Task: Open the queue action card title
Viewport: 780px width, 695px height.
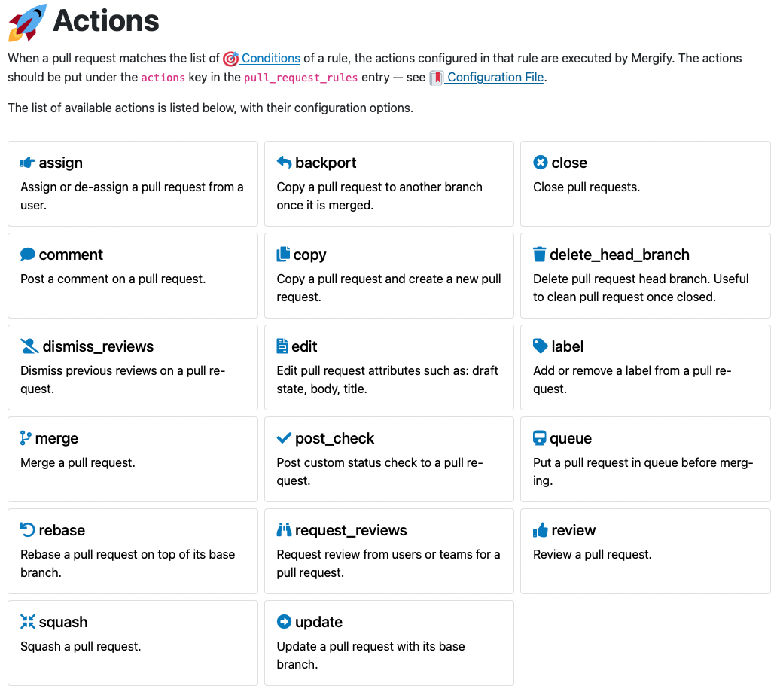Action: pos(571,438)
